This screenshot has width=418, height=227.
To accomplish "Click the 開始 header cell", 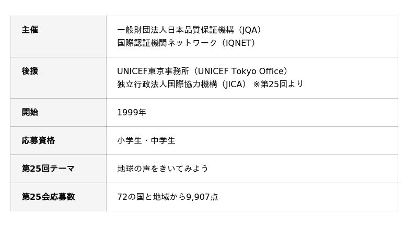I will point(30,112).
